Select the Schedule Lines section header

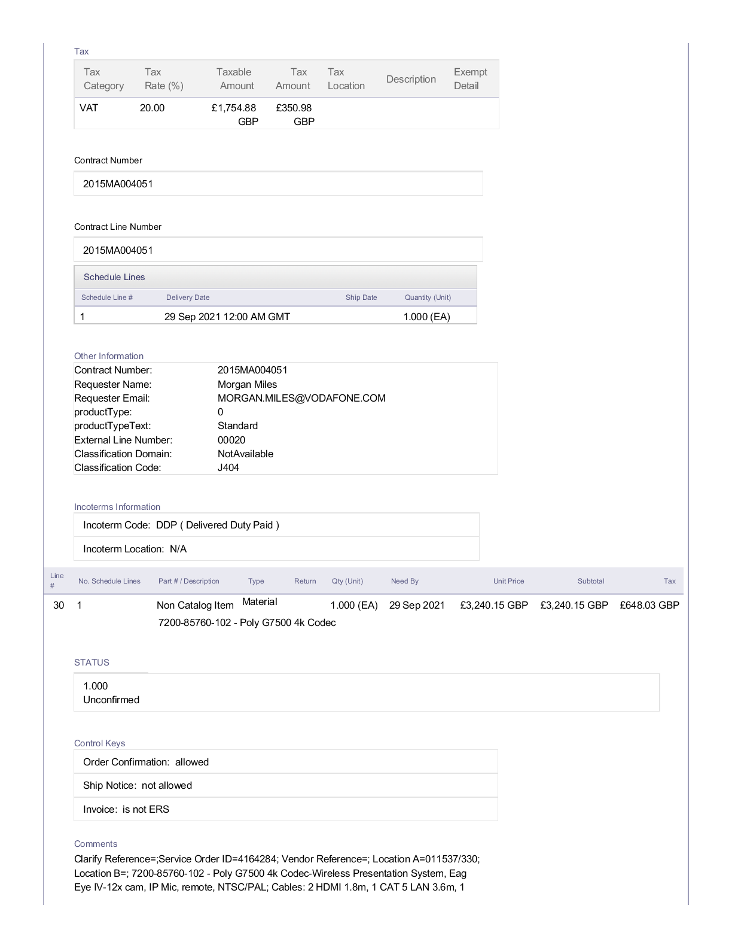[114, 277]
